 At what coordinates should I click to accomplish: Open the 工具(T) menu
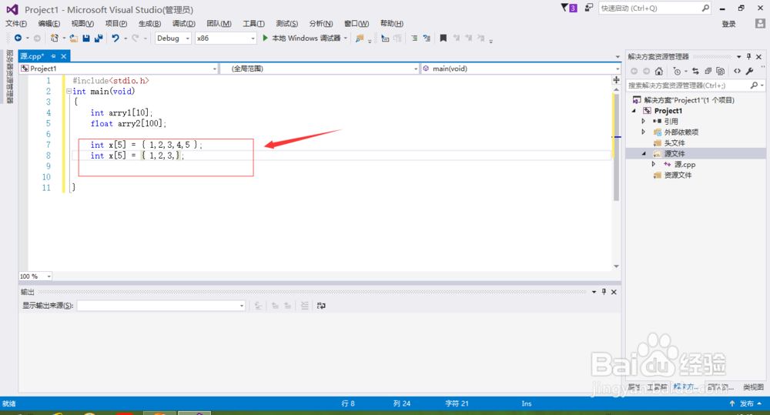(x=253, y=24)
